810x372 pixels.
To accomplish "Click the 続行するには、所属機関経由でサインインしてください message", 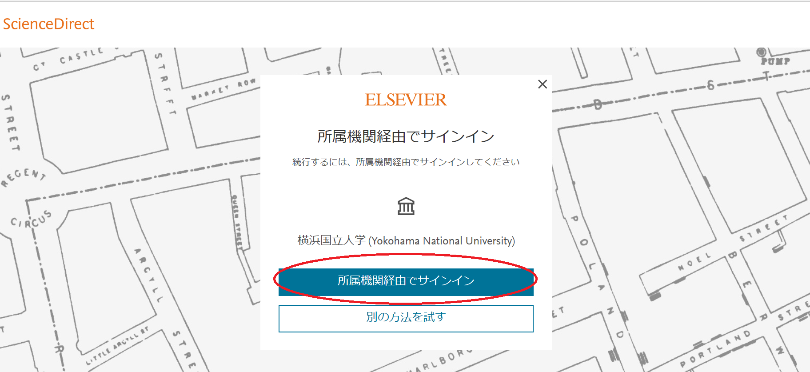I will [x=406, y=162].
